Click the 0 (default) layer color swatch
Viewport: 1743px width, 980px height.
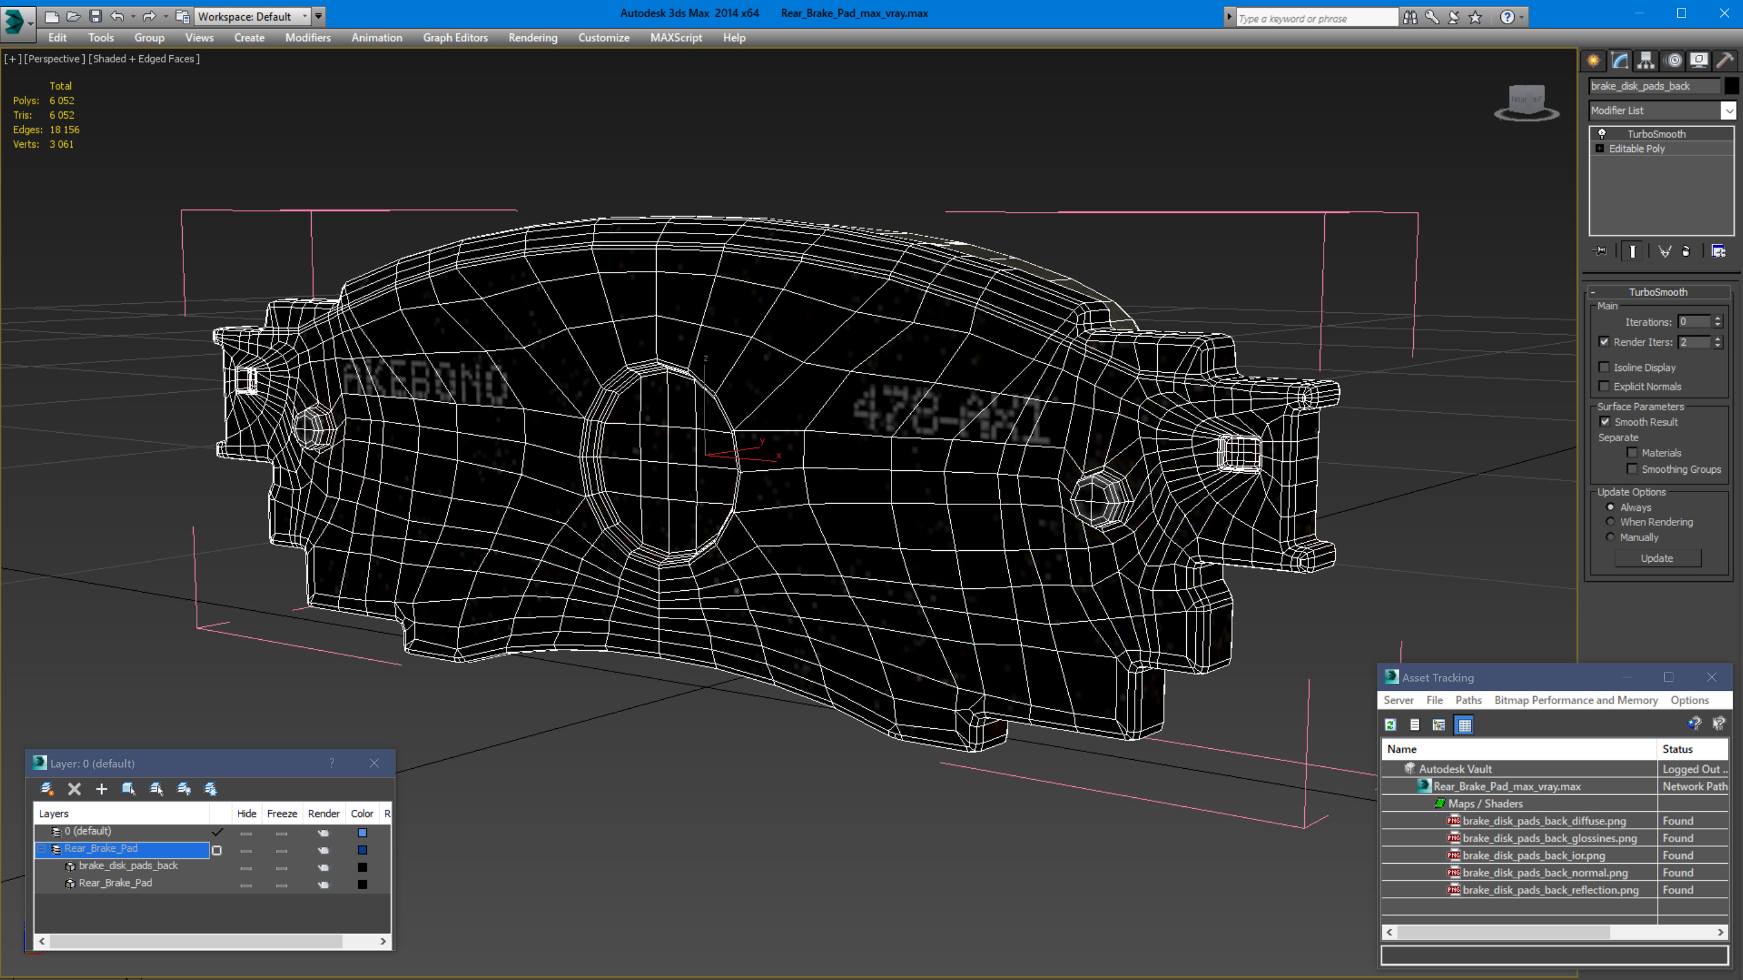(x=363, y=833)
